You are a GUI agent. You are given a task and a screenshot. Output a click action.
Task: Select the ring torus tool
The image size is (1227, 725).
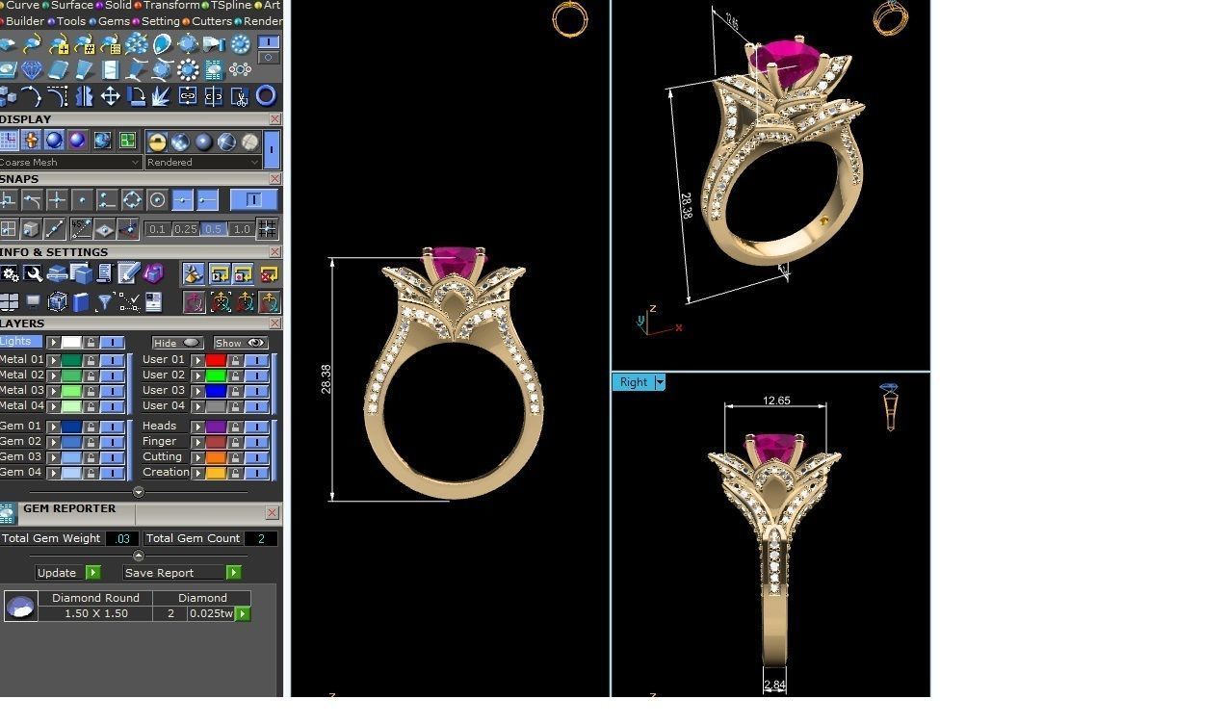pyautogui.click(x=266, y=94)
